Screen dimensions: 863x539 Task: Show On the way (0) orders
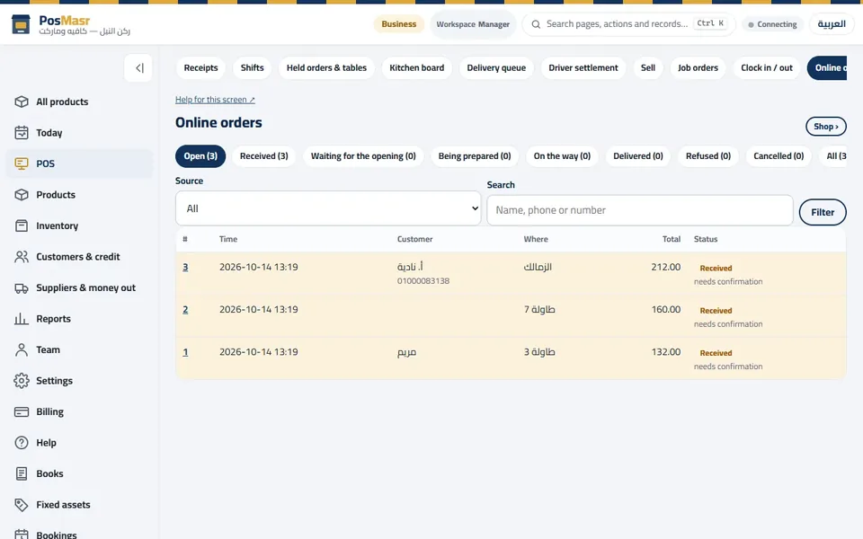(562, 156)
